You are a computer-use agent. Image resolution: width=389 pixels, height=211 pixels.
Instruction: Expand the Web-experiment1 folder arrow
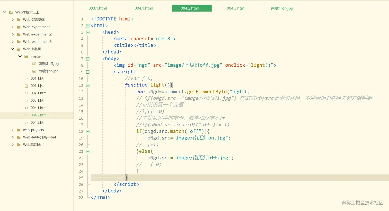pos(13,27)
